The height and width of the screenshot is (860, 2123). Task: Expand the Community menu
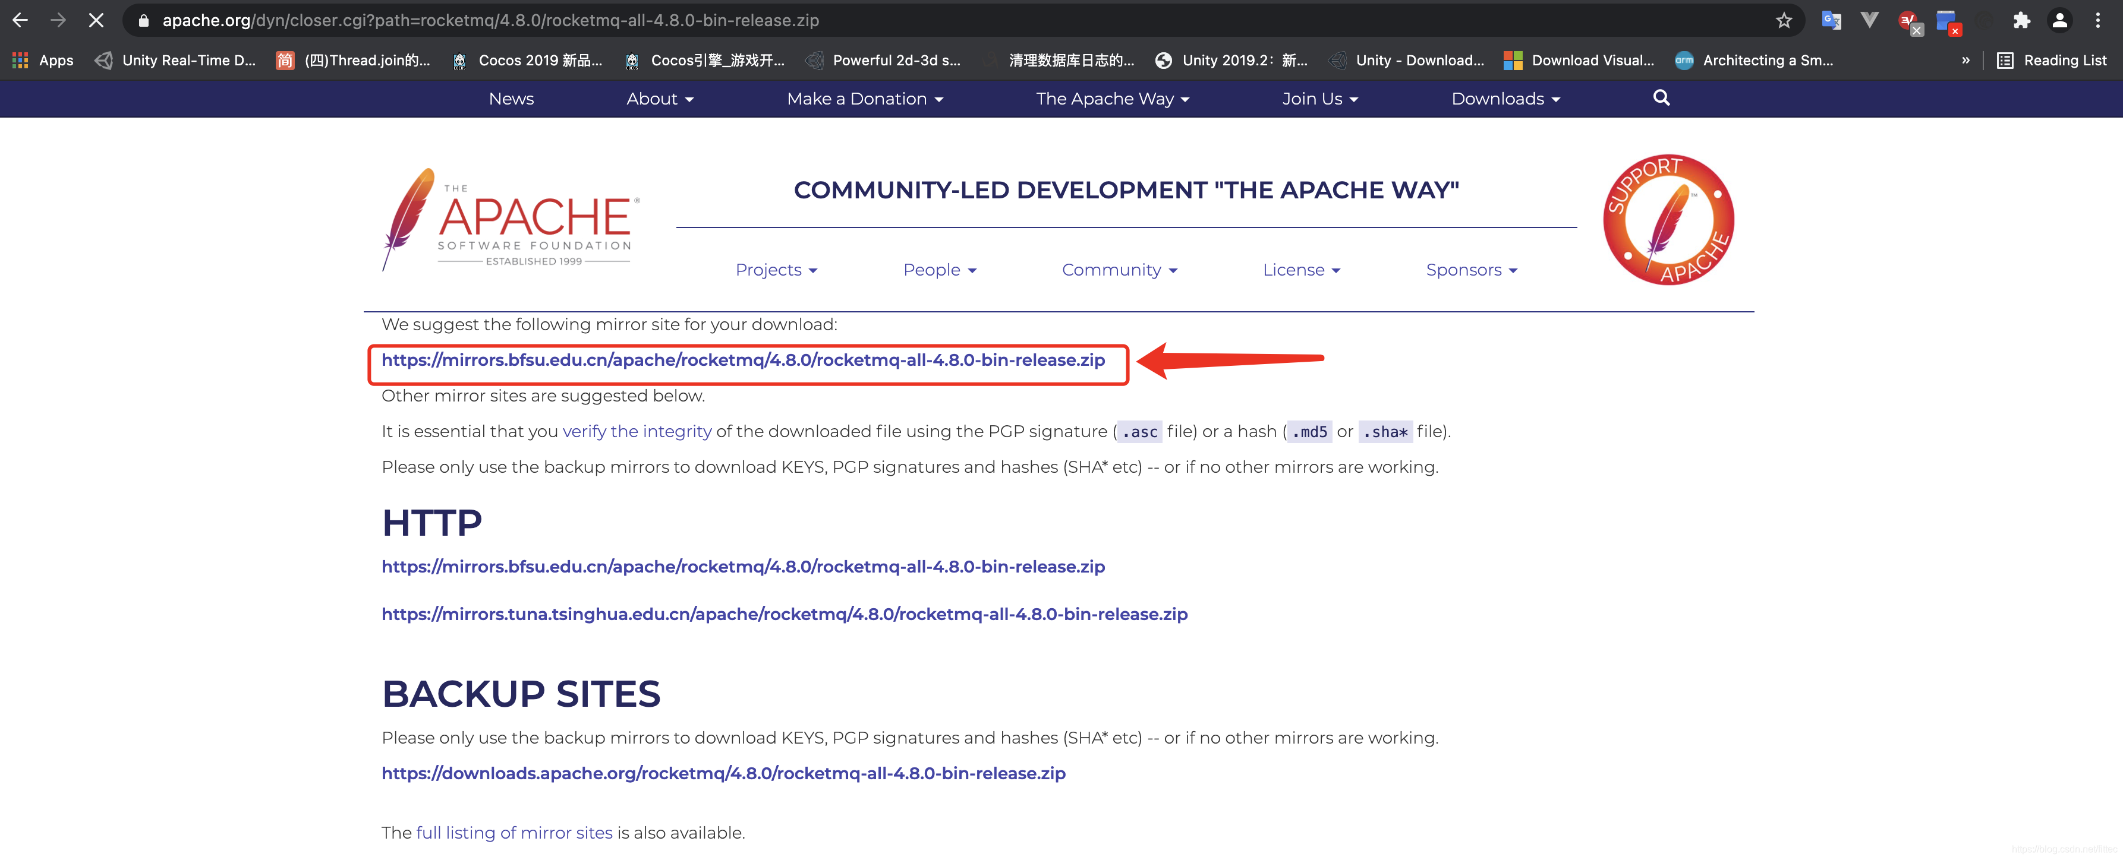[1119, 270]
